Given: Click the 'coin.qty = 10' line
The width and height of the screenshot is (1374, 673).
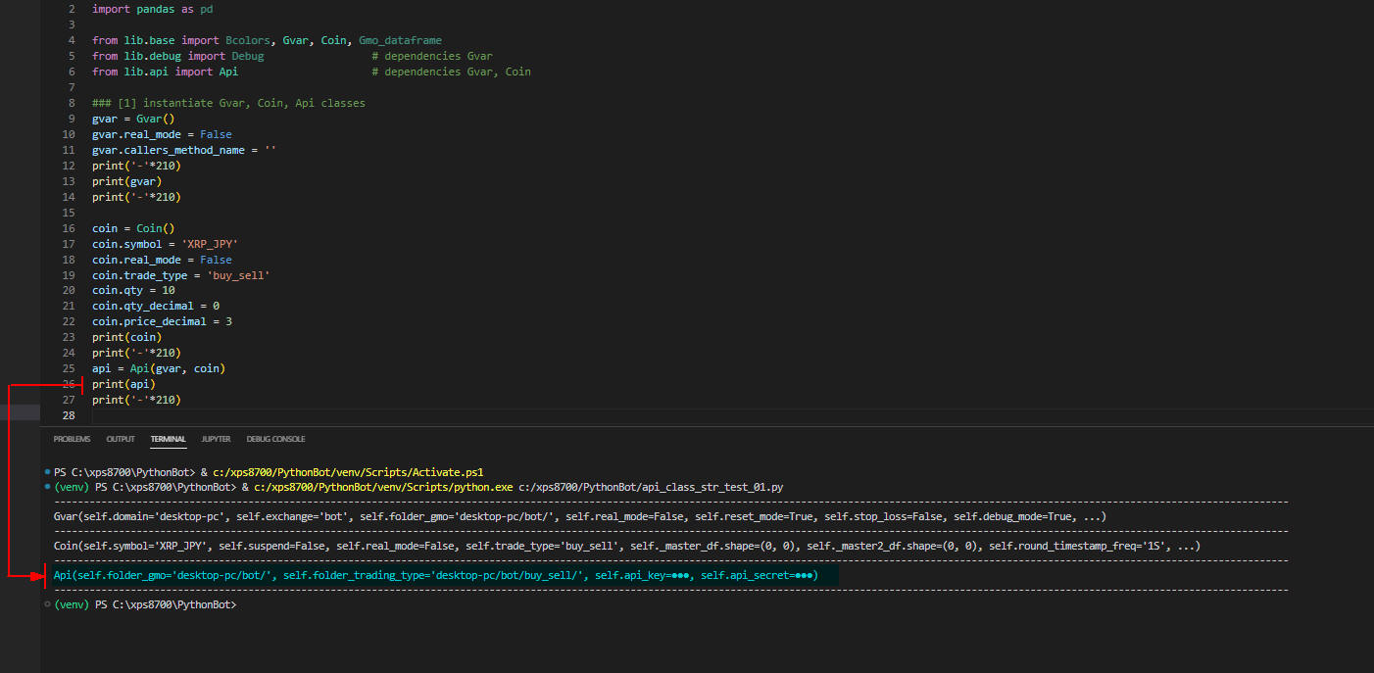Looking at the screenshot, I should coord(133,291).
